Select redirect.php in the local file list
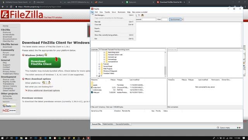 (97, 90)
